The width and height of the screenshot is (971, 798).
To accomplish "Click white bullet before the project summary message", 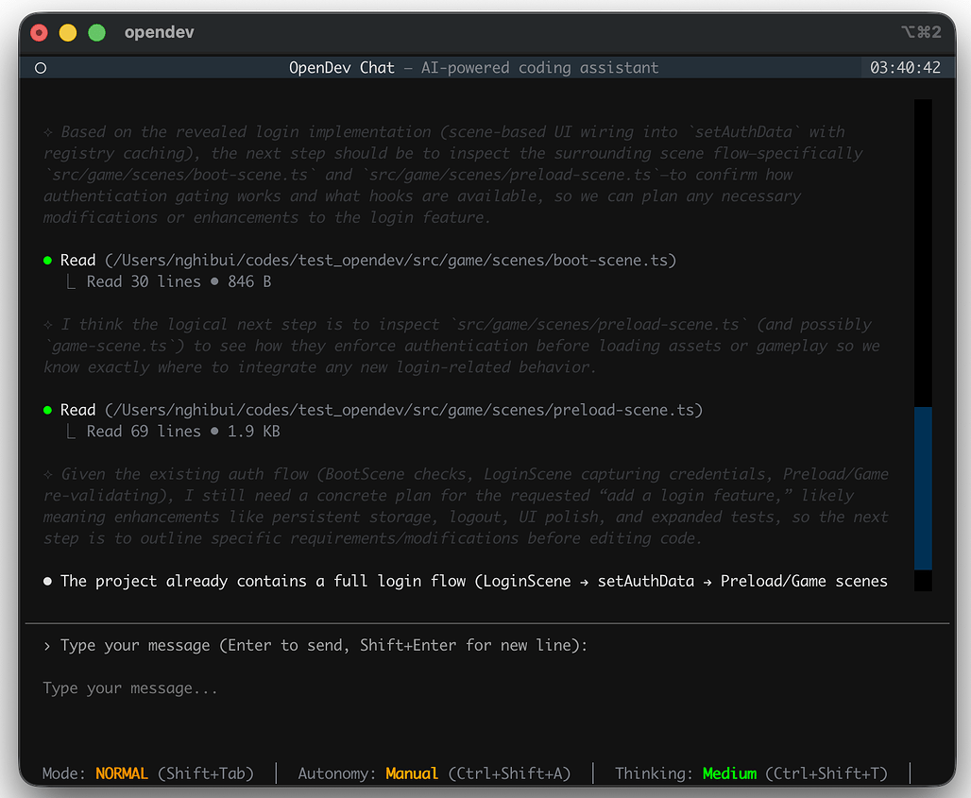I will (48, 581).
